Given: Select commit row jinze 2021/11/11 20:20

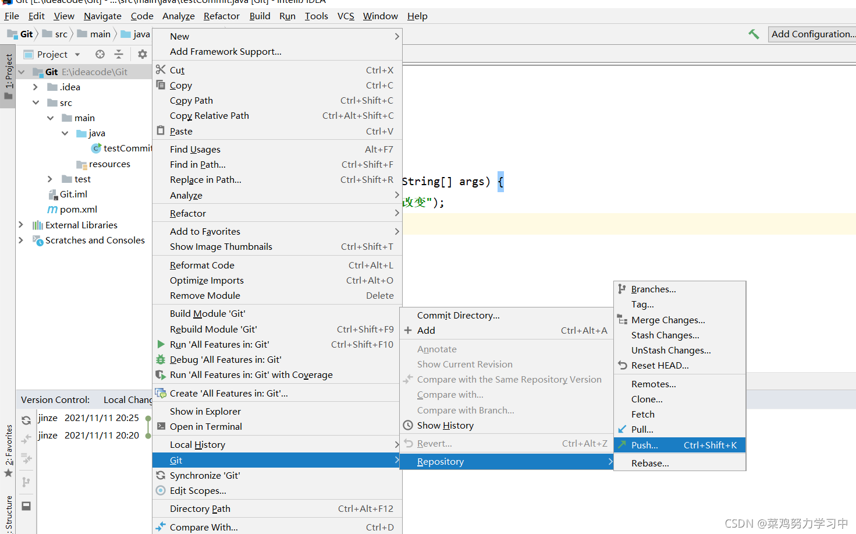Looking at the screenshot, I should click(x=88, y=435).
